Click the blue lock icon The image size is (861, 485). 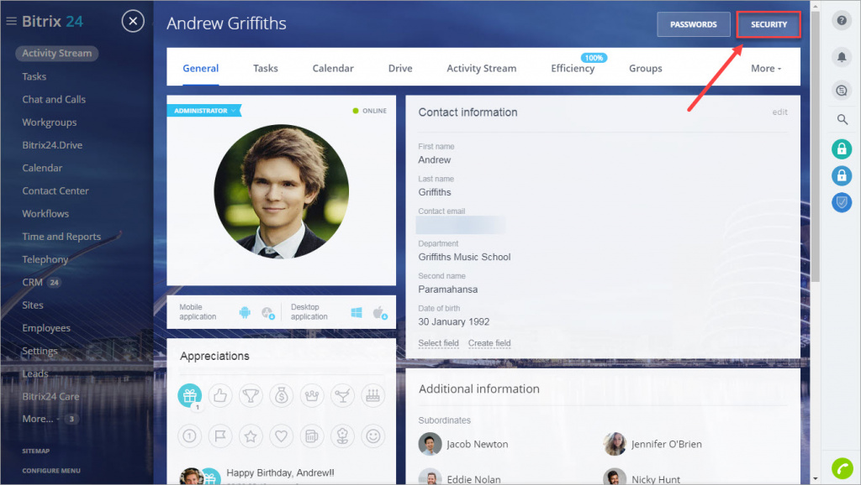[841, 175]
